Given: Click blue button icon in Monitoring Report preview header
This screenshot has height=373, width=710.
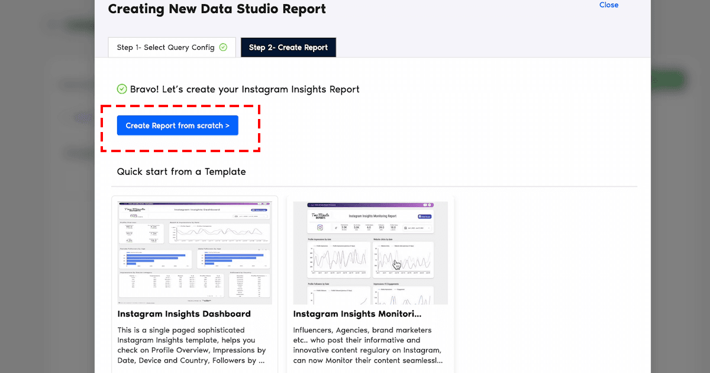Looking at the screenshot, I should 424,217.
